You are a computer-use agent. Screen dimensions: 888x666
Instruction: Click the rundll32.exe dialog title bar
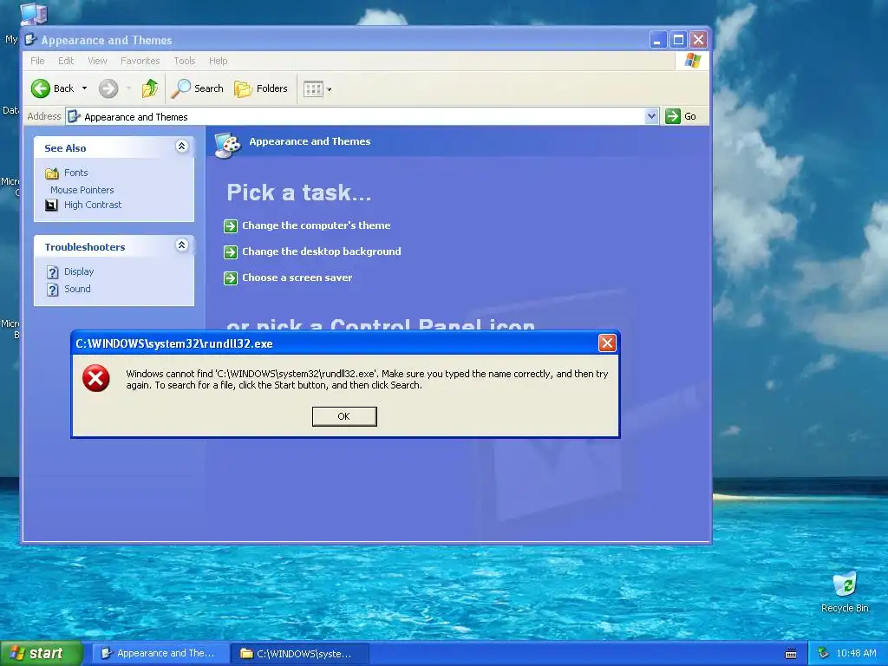tap(334, 343)
